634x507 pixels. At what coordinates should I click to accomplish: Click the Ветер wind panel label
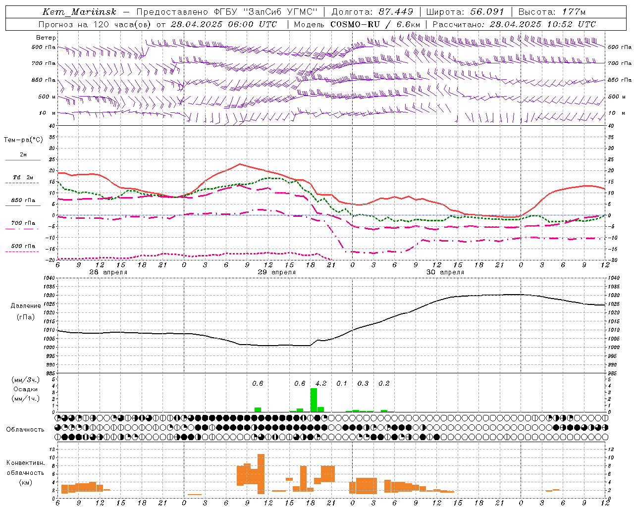coord(46,38)
